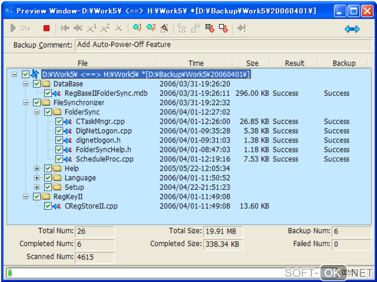The image size is (377, 282).
Task: Click the Setup folder icon
Action: coord(57,187)
